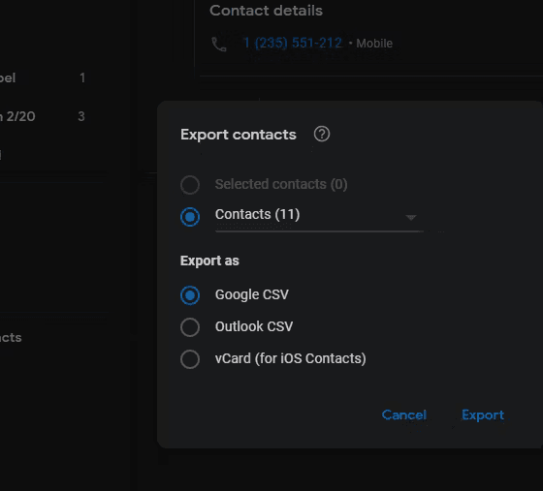Click the Selected contacts (0) label text
543x491 pixels.
[x=281, y=184]
